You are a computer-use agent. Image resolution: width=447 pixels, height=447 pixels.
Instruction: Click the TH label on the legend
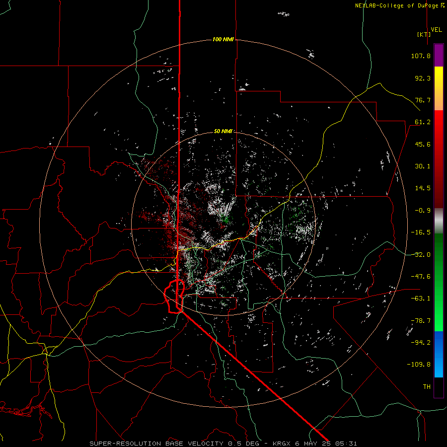click(x=427, y=387)
